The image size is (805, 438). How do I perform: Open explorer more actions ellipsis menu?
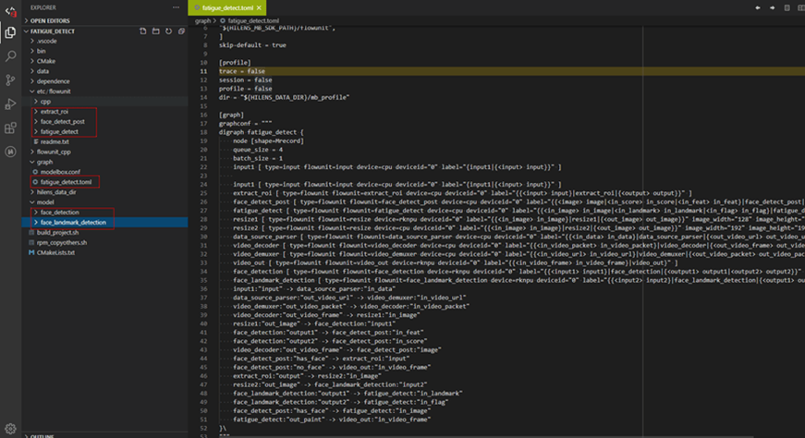tap(177, 7)
